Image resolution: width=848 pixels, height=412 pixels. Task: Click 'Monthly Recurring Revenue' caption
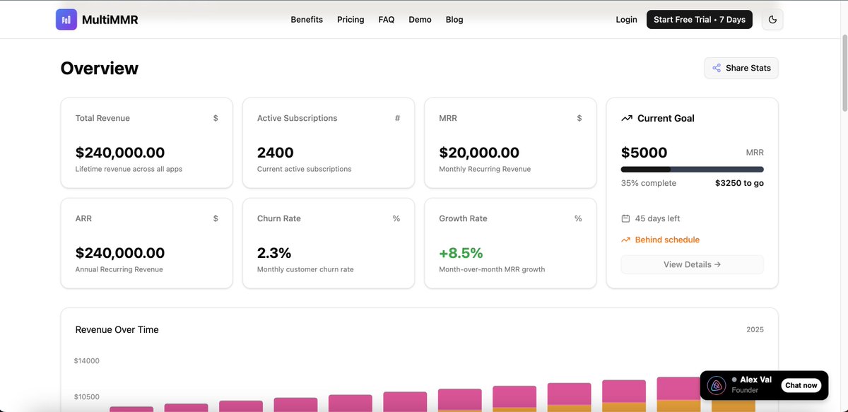485,169
